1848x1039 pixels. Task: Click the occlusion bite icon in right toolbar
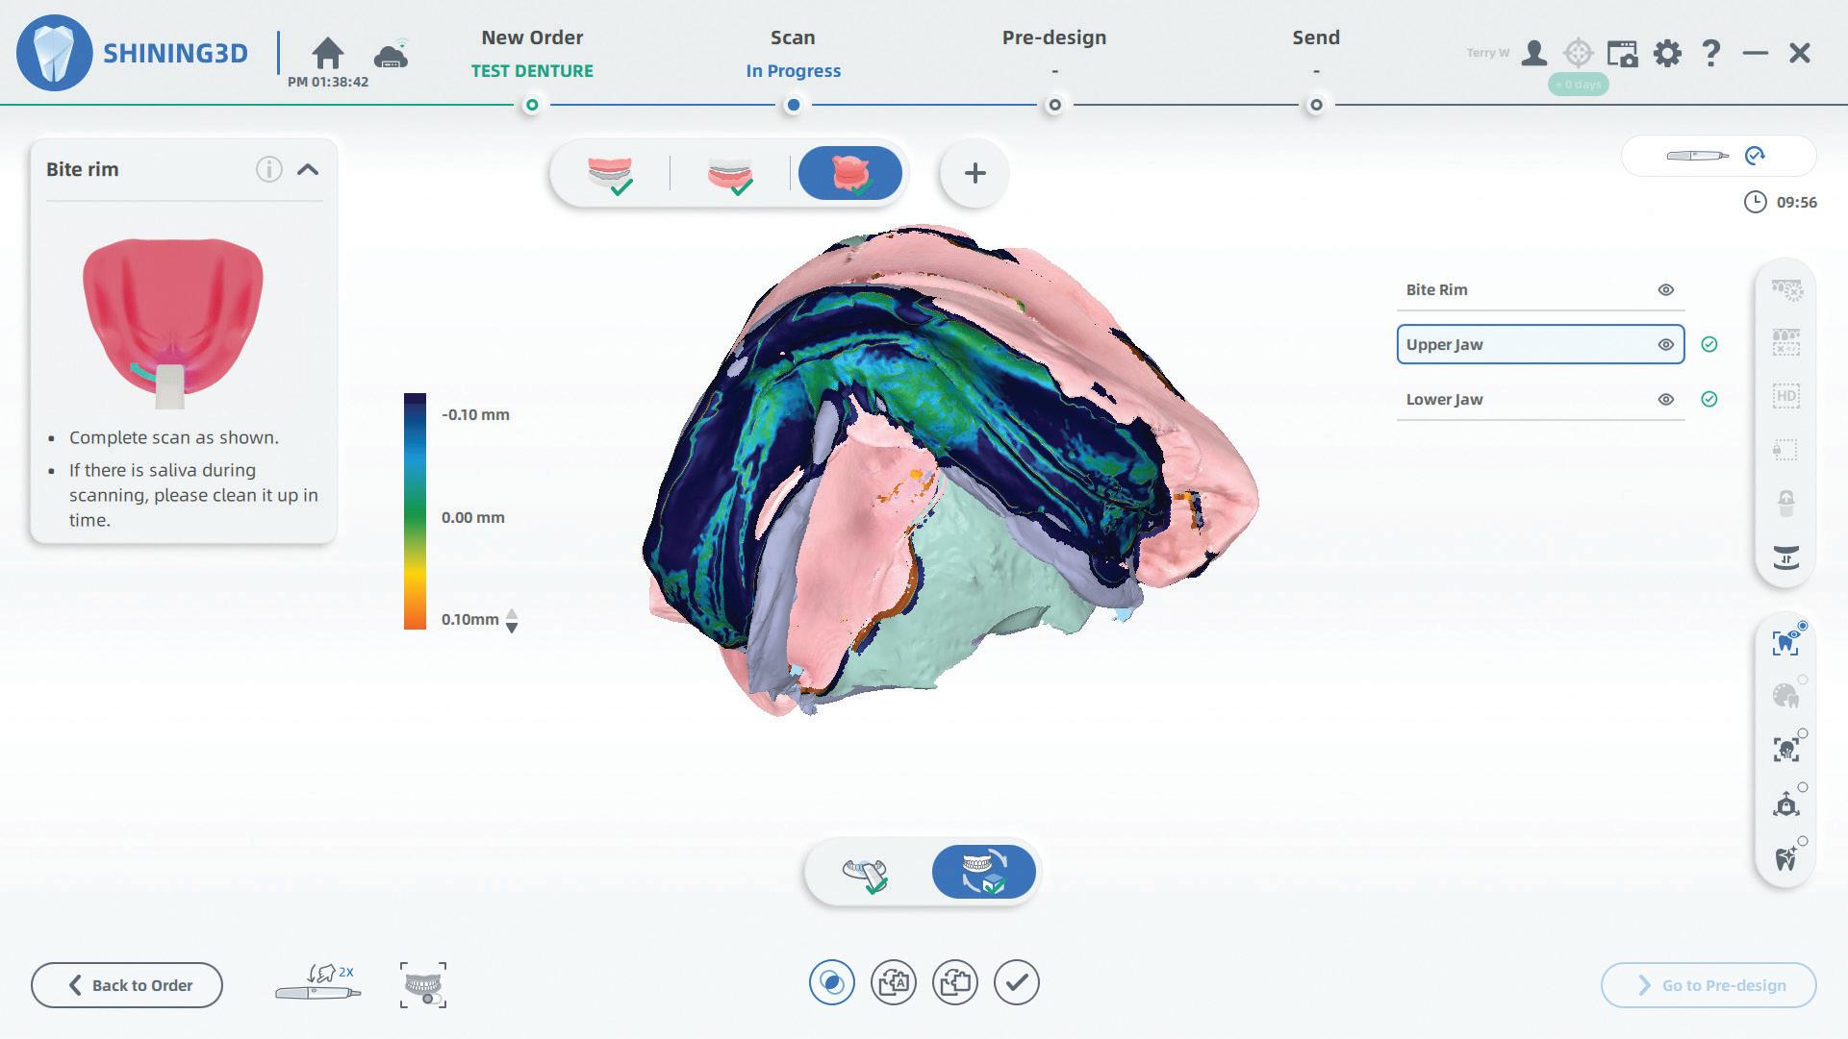click(1785, 558)
